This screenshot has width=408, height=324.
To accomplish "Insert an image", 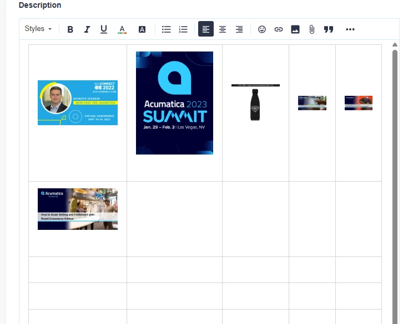I will [x=295, y=29].
